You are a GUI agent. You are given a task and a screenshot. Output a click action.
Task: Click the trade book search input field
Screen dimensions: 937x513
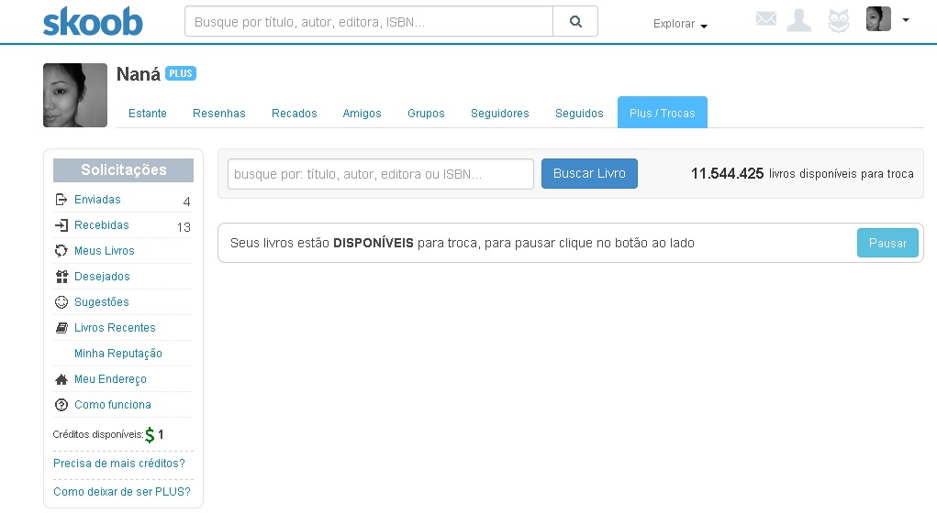point(381,174)
